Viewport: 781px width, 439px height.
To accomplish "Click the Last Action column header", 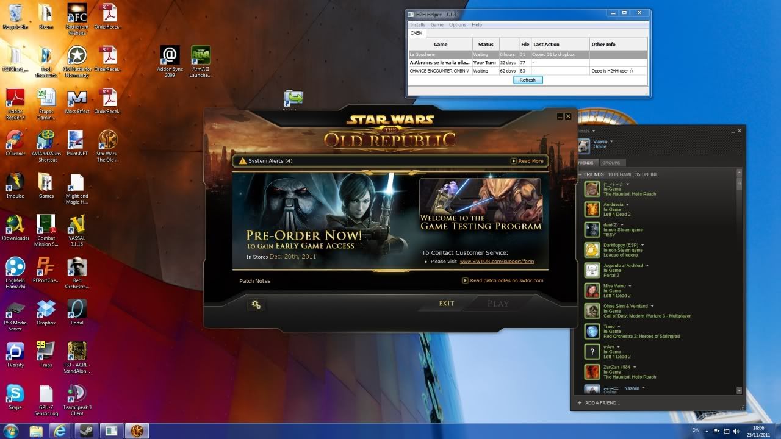I will [x=560, y=44].
